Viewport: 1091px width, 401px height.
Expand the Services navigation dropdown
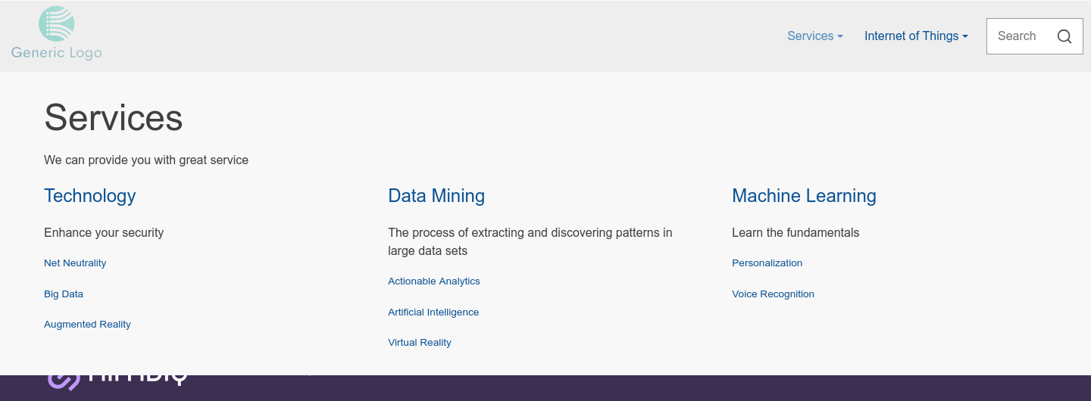(815, 36)
